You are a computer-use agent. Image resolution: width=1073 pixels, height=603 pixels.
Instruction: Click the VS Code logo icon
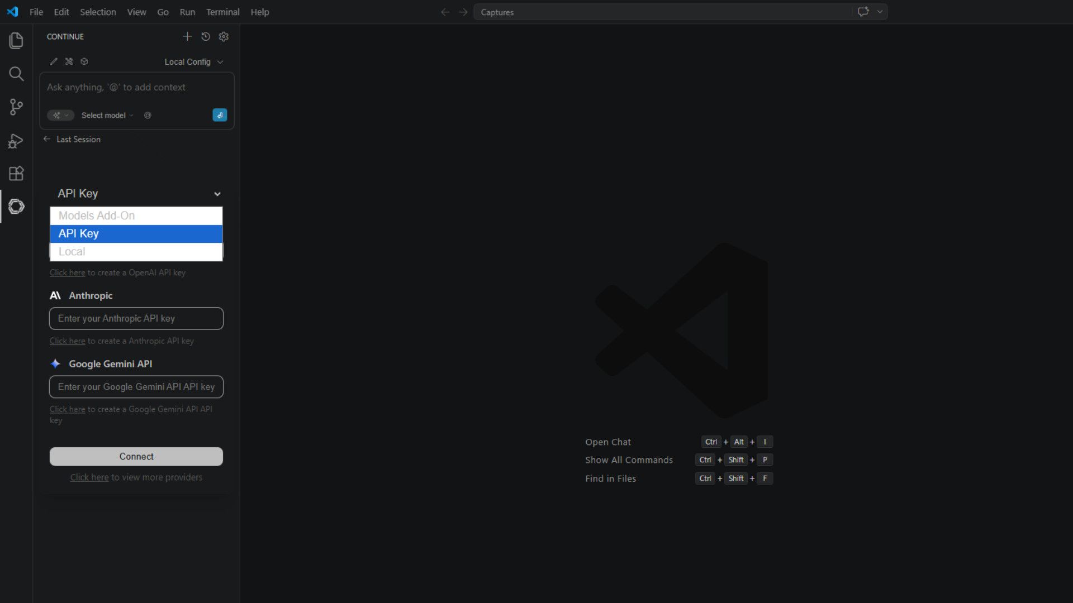12,12
